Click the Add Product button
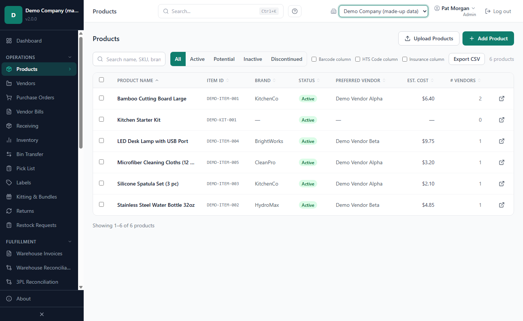523x321 pixels. [x=488, y=38]
